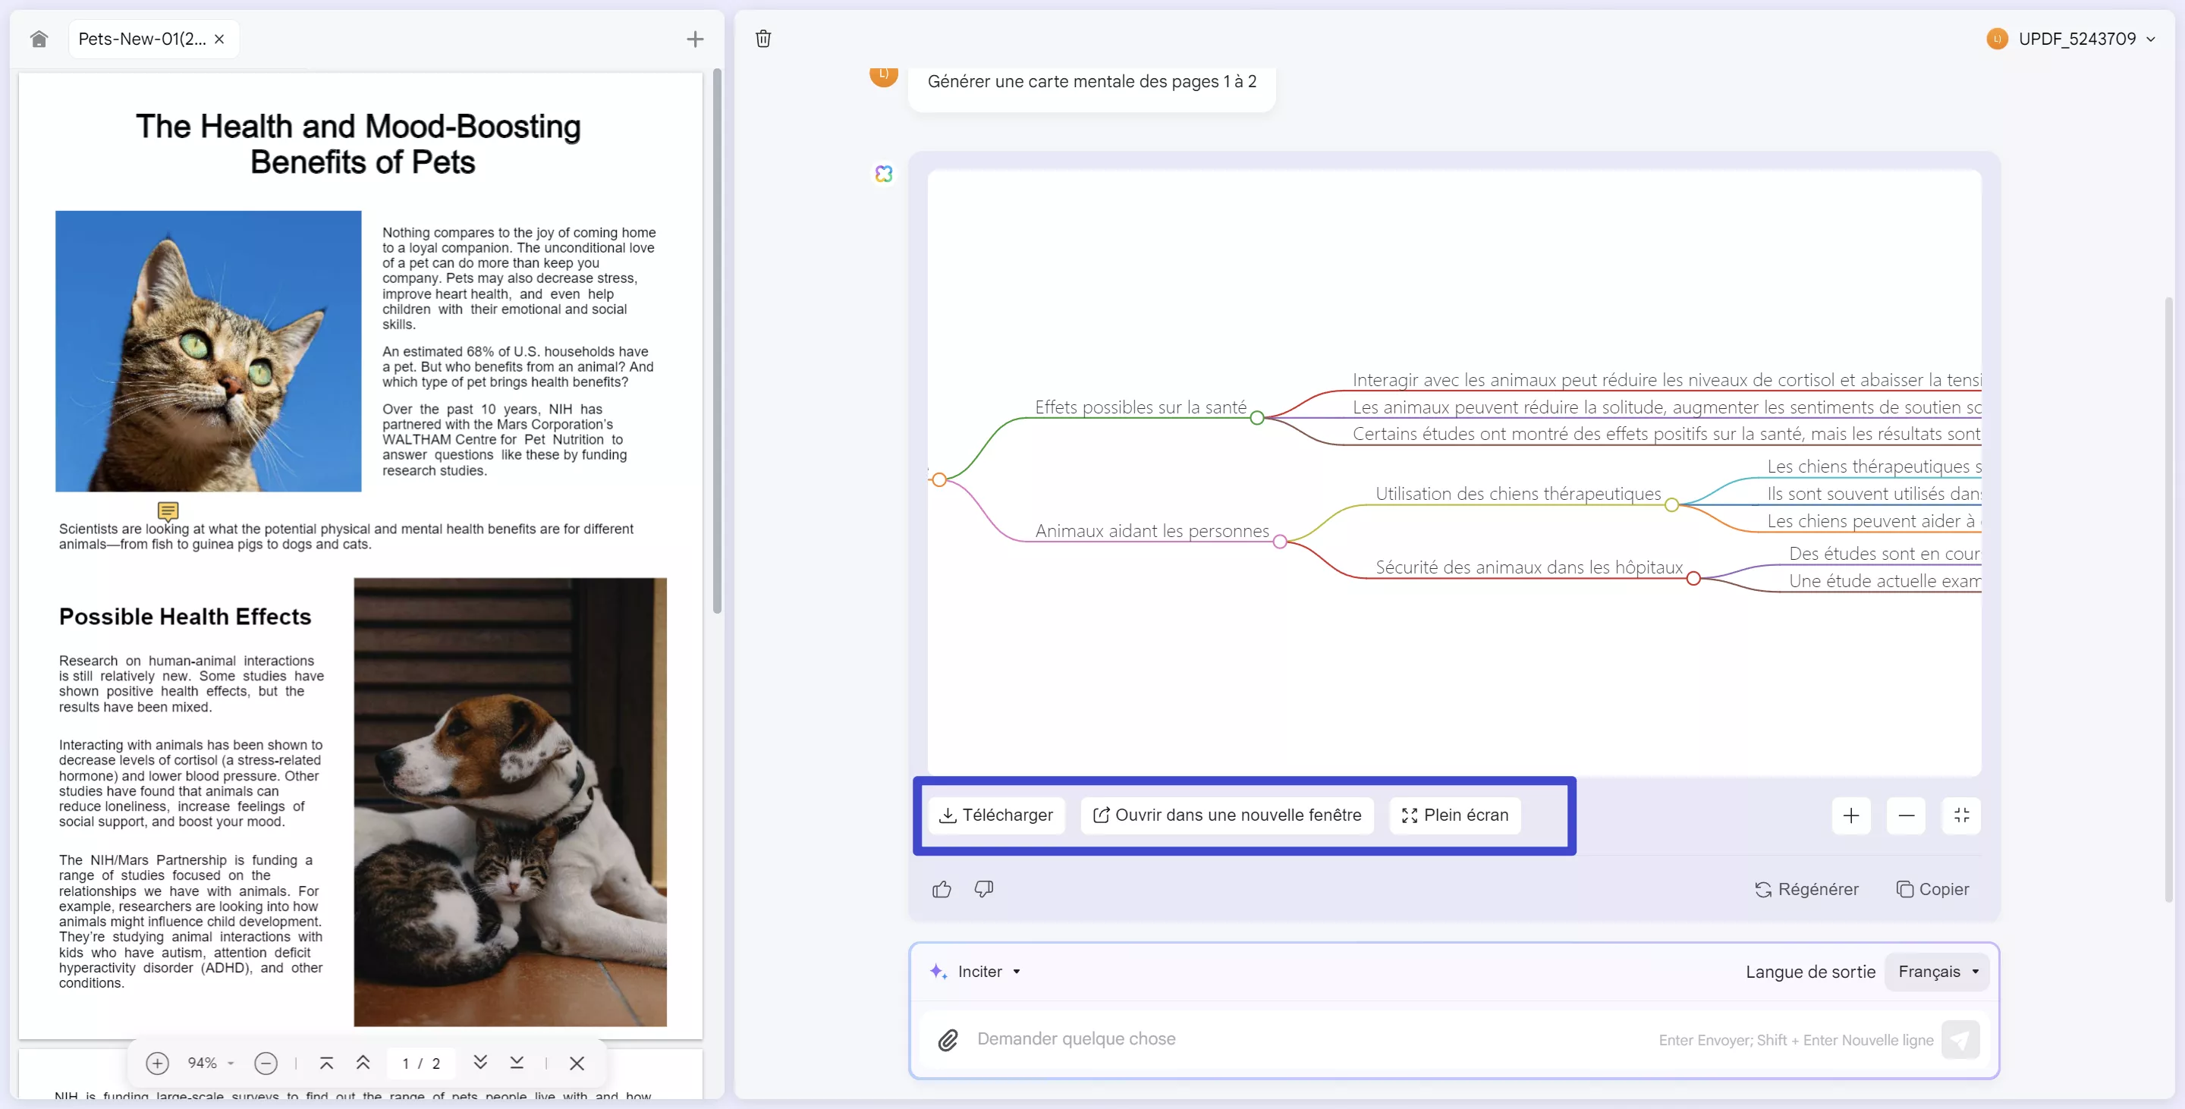The width and height of the screenshot is (2185, 1109).
Task: Close the Pets-New-01 tab
Action: pyautogui.click(x=220, y=39)
